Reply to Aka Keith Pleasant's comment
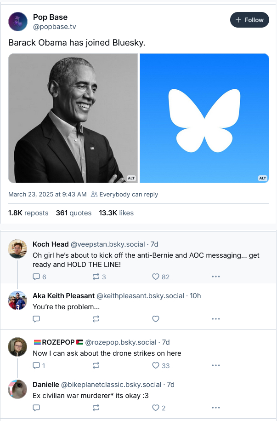 point(37,318)
